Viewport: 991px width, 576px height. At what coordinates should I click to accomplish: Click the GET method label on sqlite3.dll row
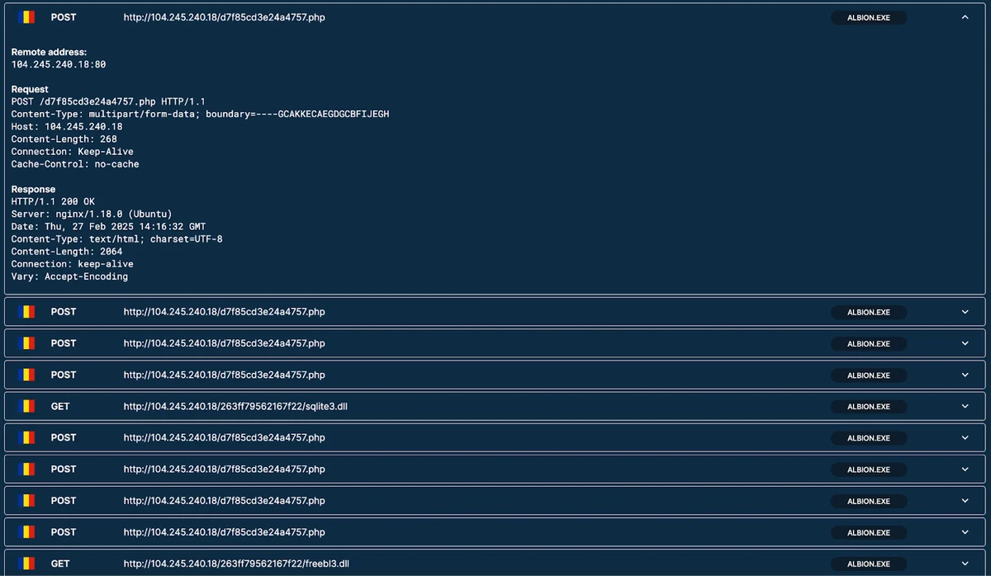60,406
